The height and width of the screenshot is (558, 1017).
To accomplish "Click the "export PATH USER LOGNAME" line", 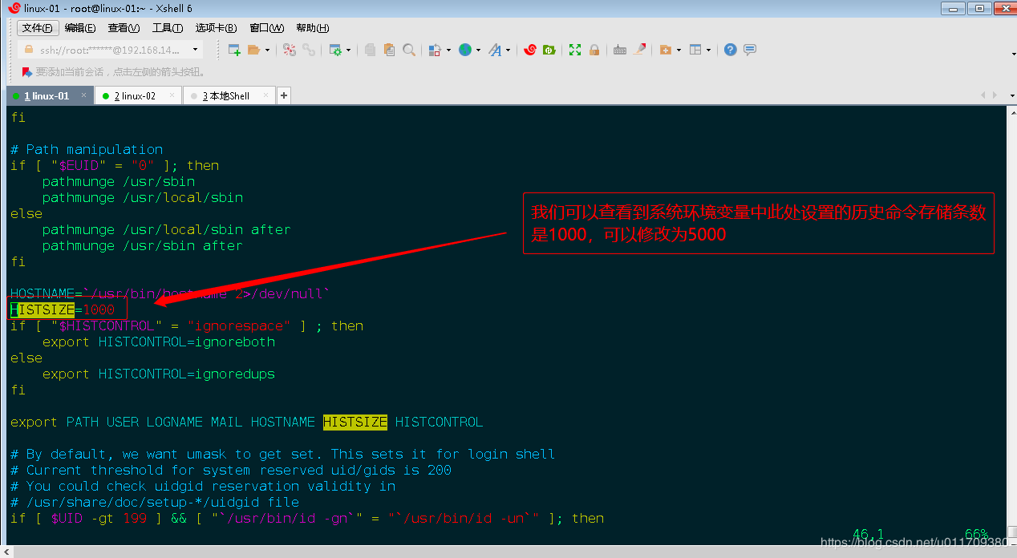I will (x=247, y=422).
